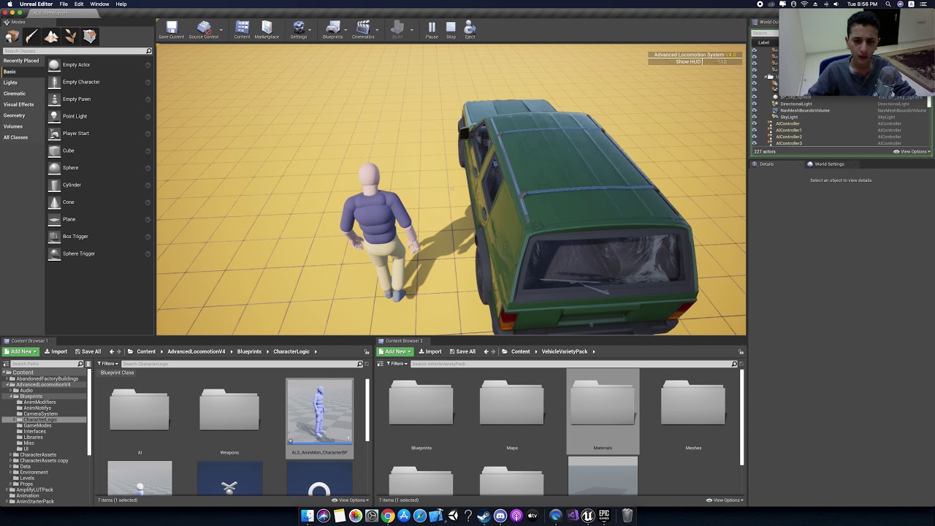Screen dimensions: 935x526
Task: Select the Paint mode brush icon
Action: tap(31, 37)
